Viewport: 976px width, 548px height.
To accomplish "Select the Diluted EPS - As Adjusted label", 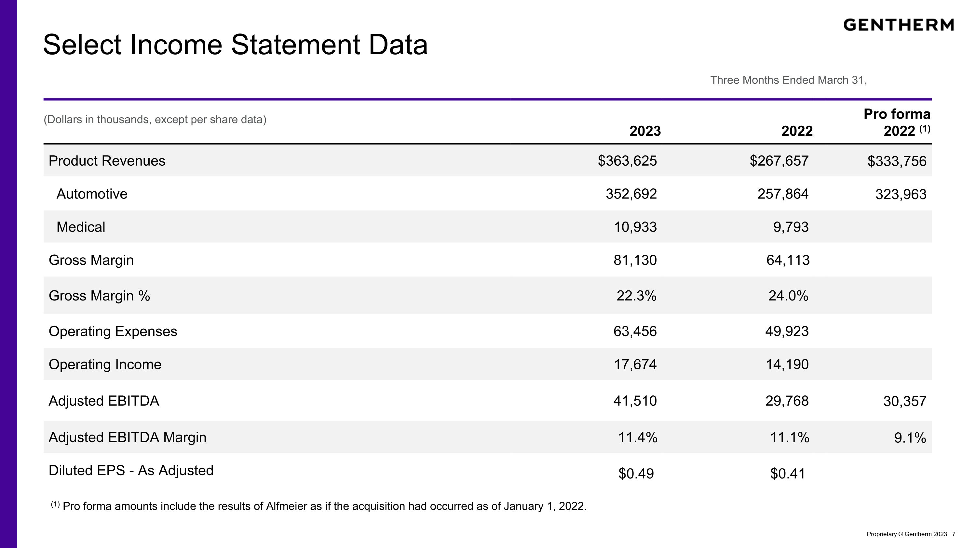I will pos(131,470).
